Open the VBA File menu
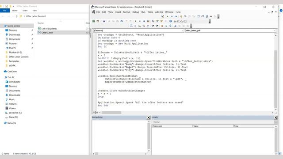 coord(98,12)
